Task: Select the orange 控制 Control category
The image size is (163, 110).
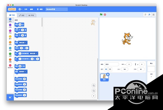Action: click(x=10, y=43)
